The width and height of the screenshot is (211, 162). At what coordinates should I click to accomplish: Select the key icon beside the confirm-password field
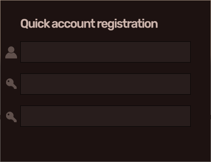[x=11, y=117]
